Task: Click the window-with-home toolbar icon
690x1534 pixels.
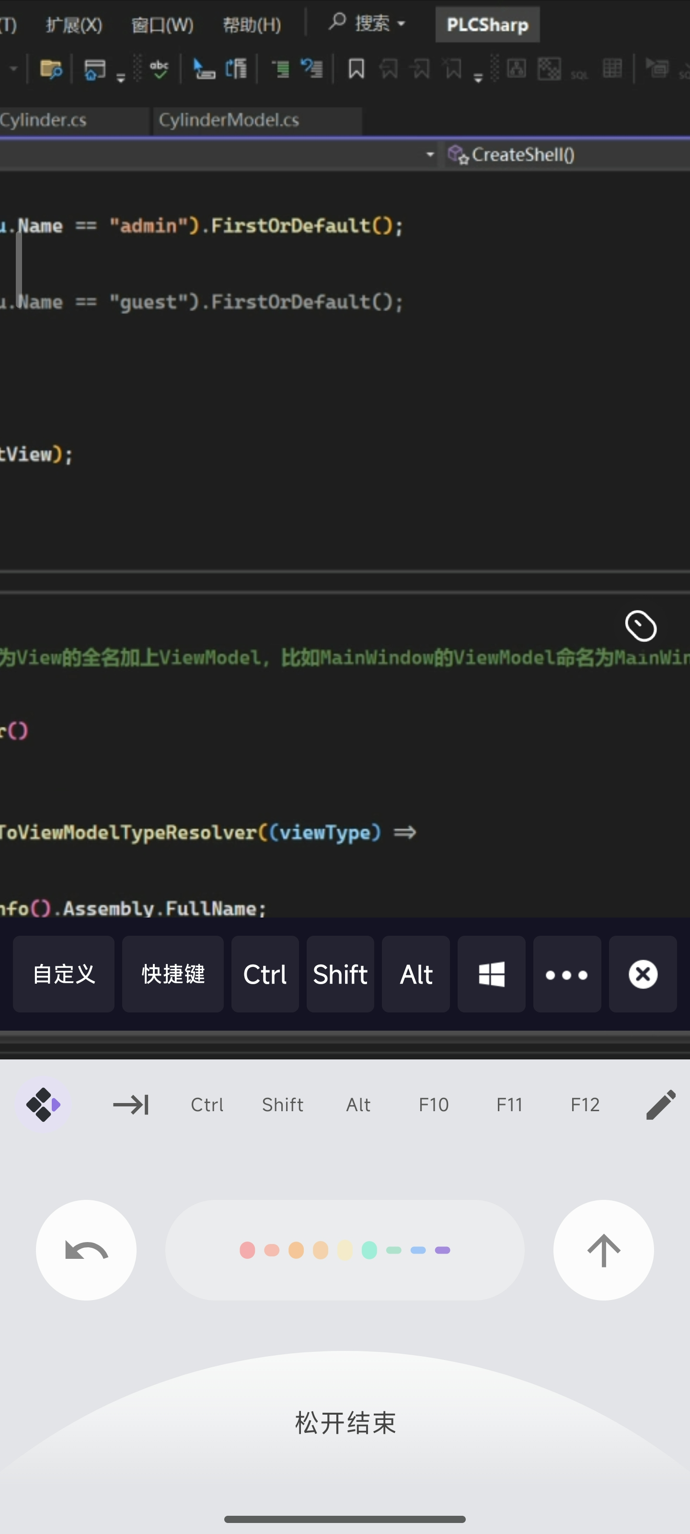Action: tap(95, 70)
